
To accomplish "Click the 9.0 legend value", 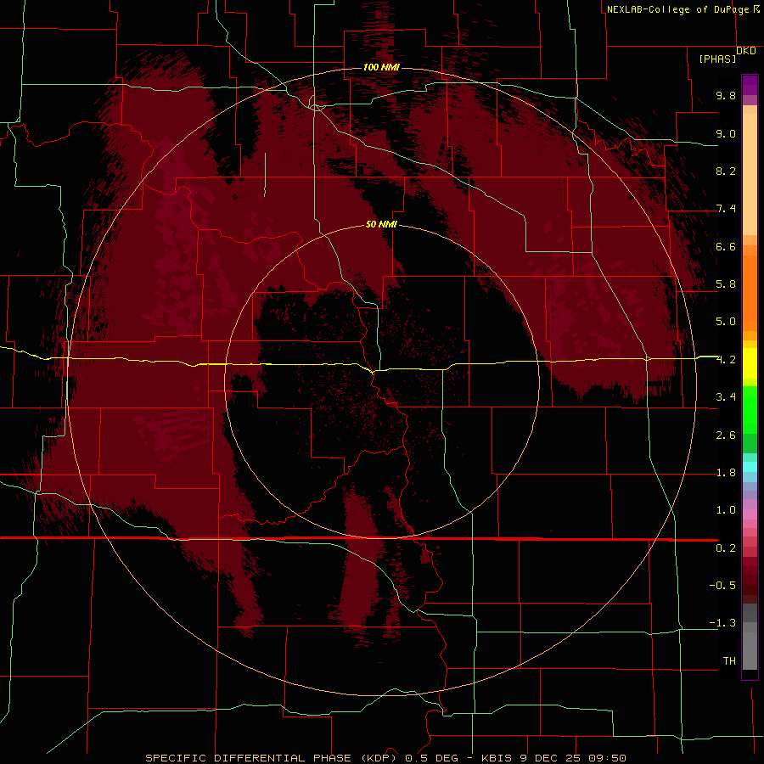I will coord(726,133).
